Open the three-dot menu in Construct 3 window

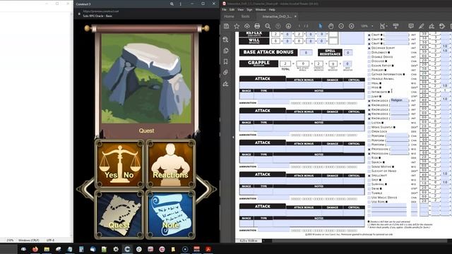click(x=181, y=4)
